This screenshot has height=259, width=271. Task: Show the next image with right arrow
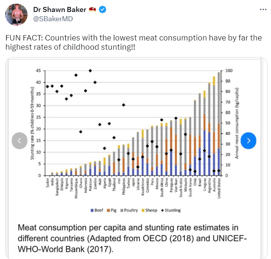(x=249, y=141)
